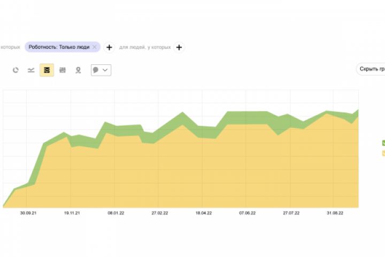Click the speech bubble notes icon
Viewport: 385px width, 257px height.
click(96, 70)
